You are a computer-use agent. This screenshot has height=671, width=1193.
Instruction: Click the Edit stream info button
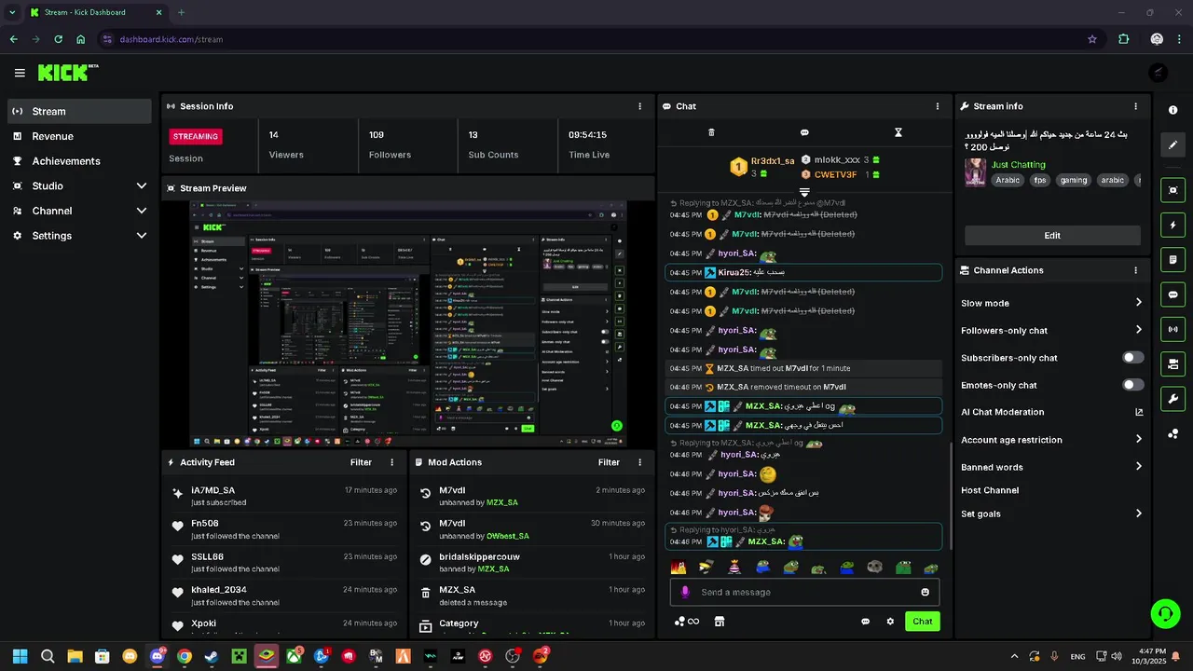[1052, 236]
